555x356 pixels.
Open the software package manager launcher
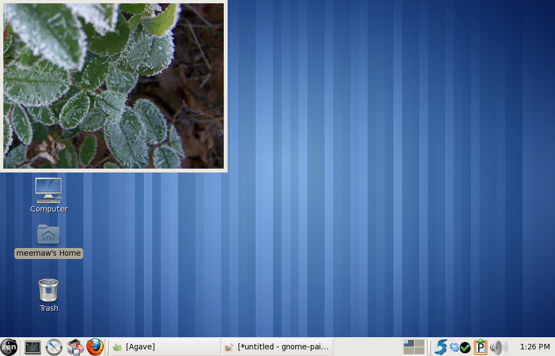pos(75,347)
